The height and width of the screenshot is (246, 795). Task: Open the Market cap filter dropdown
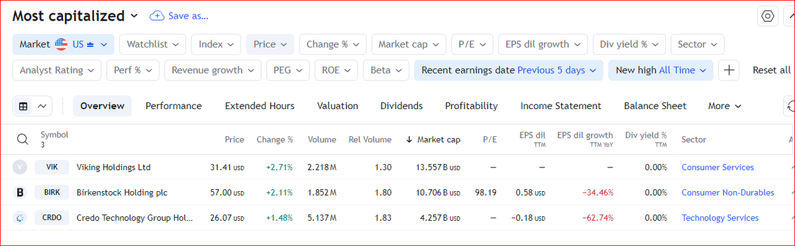[x=408, y=44]
